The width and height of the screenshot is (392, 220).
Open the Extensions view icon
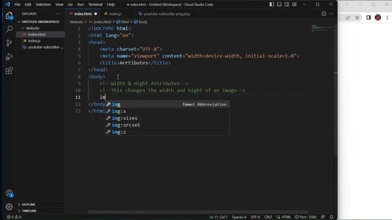(9, 71)
